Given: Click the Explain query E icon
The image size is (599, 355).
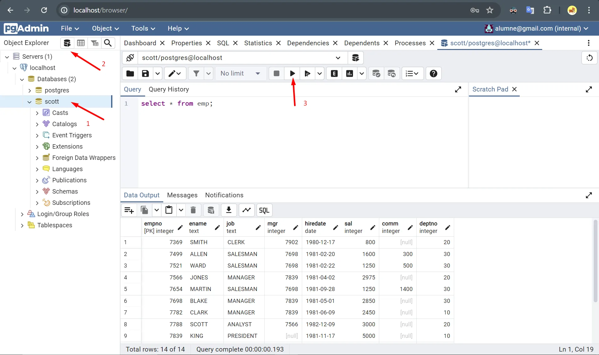Looking at the screenshot, I should coord(334,73).
